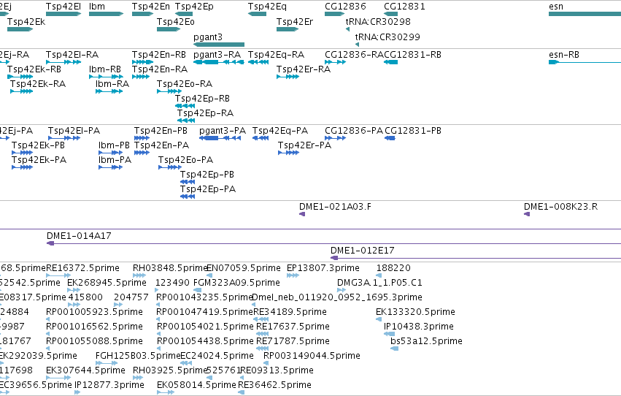This screenshot has width=621, height=396.
Task: Select the esn gene bar
Action: (x=585, y=14)
